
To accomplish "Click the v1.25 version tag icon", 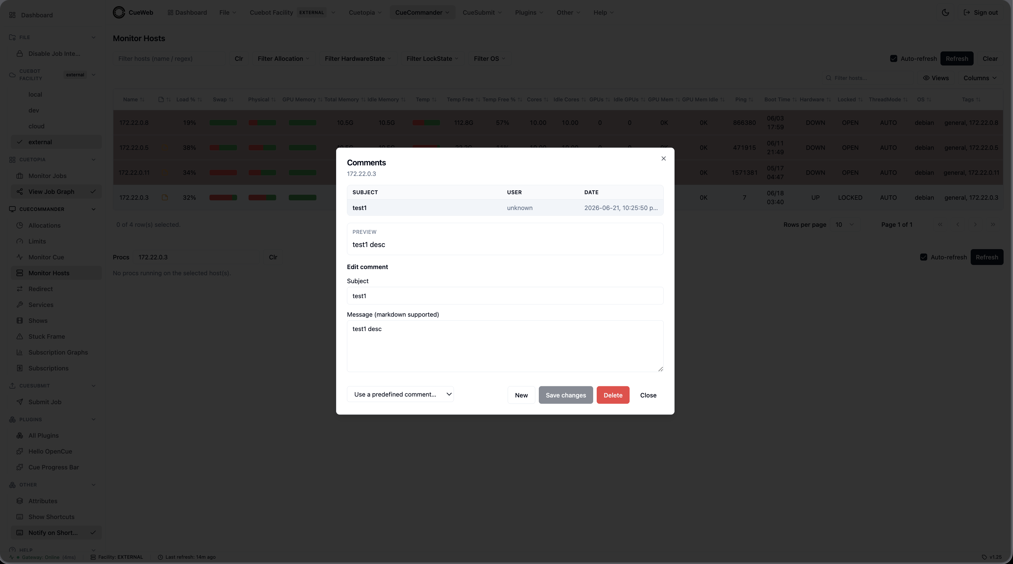I will coord(984,557).
